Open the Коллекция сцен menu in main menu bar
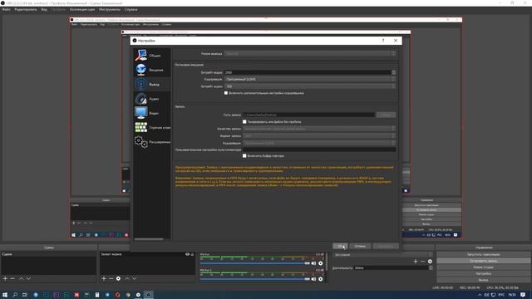 click(82, 9)
